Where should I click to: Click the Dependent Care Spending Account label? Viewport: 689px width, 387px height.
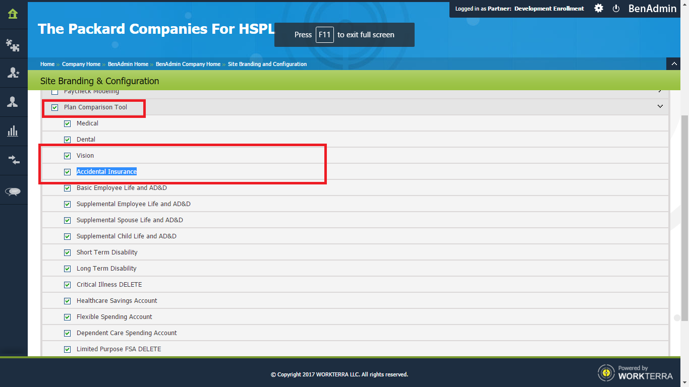coord(127,333)
